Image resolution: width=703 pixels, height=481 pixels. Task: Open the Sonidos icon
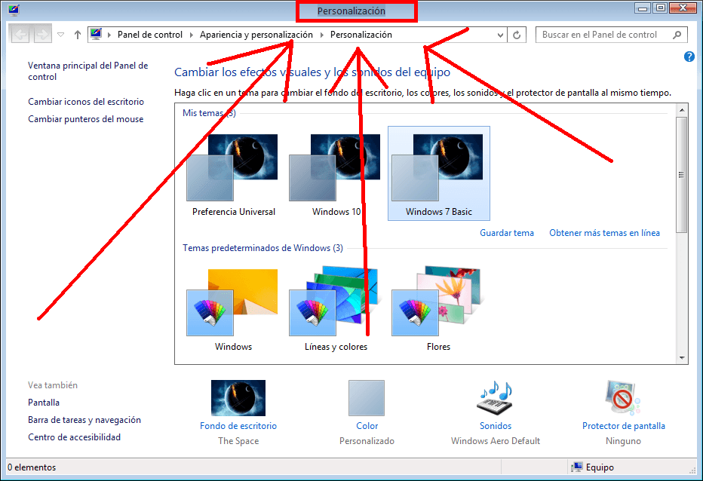[x=495, y=398]
